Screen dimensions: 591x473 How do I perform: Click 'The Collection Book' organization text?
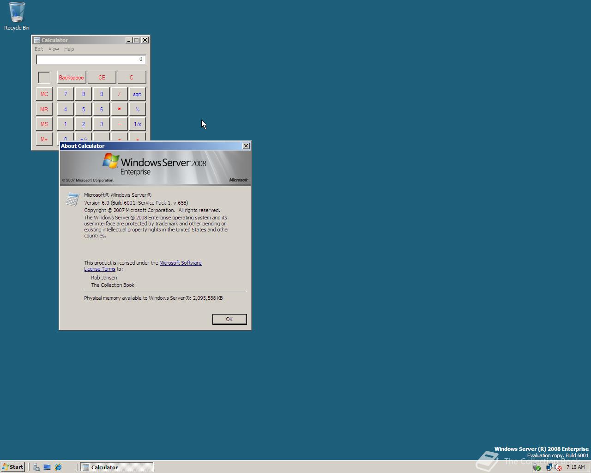(x=113, y=285)
